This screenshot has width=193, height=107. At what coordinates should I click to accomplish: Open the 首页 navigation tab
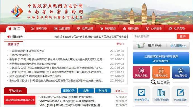(x=16, y=29)
